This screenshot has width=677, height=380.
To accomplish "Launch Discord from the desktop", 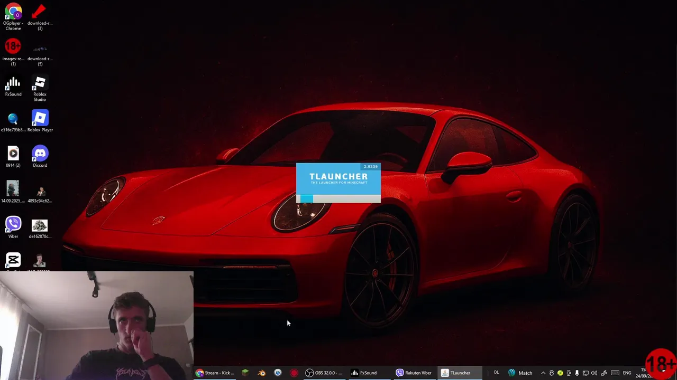I will tap(40, 157).
